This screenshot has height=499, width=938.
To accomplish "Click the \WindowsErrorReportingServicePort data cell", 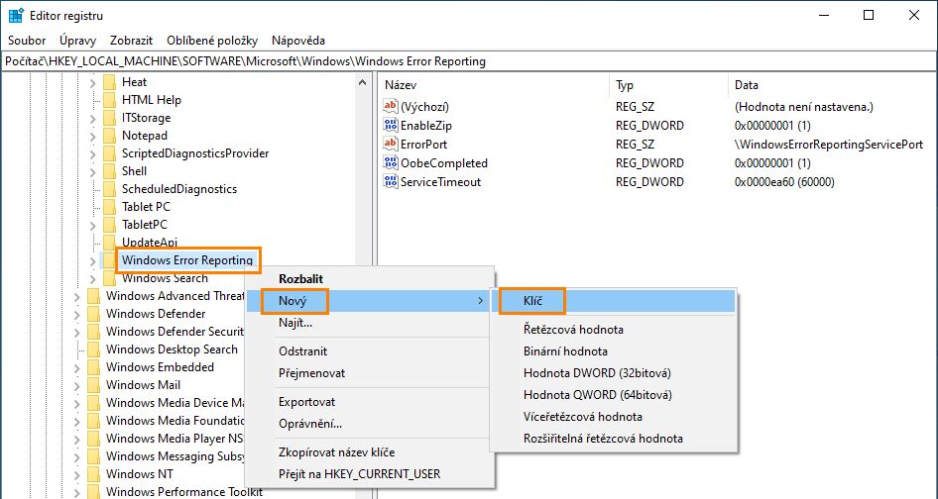I will [829, 144].
